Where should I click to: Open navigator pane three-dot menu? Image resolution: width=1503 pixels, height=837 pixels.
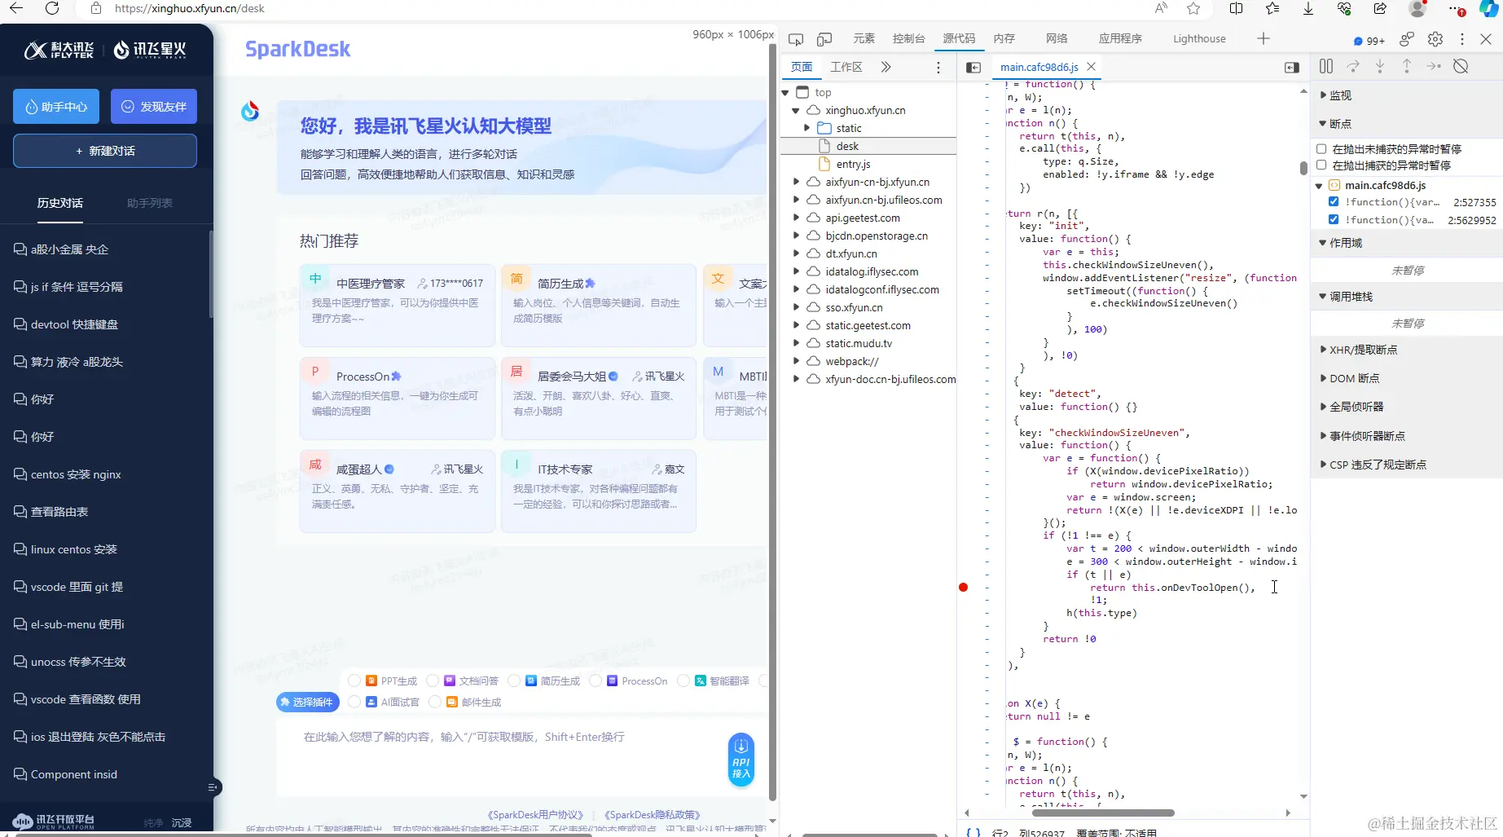938,68
